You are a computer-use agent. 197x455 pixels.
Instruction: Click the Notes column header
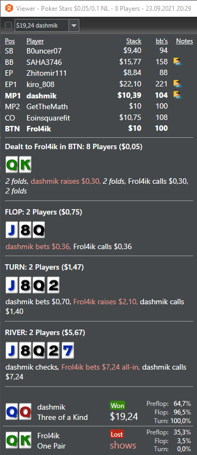pyautogui.click(x=185, y=41)
